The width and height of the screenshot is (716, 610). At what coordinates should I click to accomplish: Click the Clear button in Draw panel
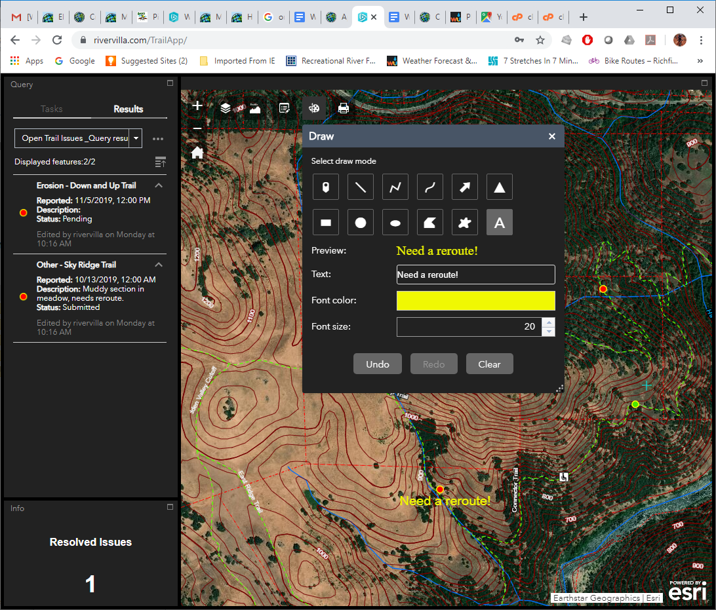pyautogui.click(x=489, y=364)
